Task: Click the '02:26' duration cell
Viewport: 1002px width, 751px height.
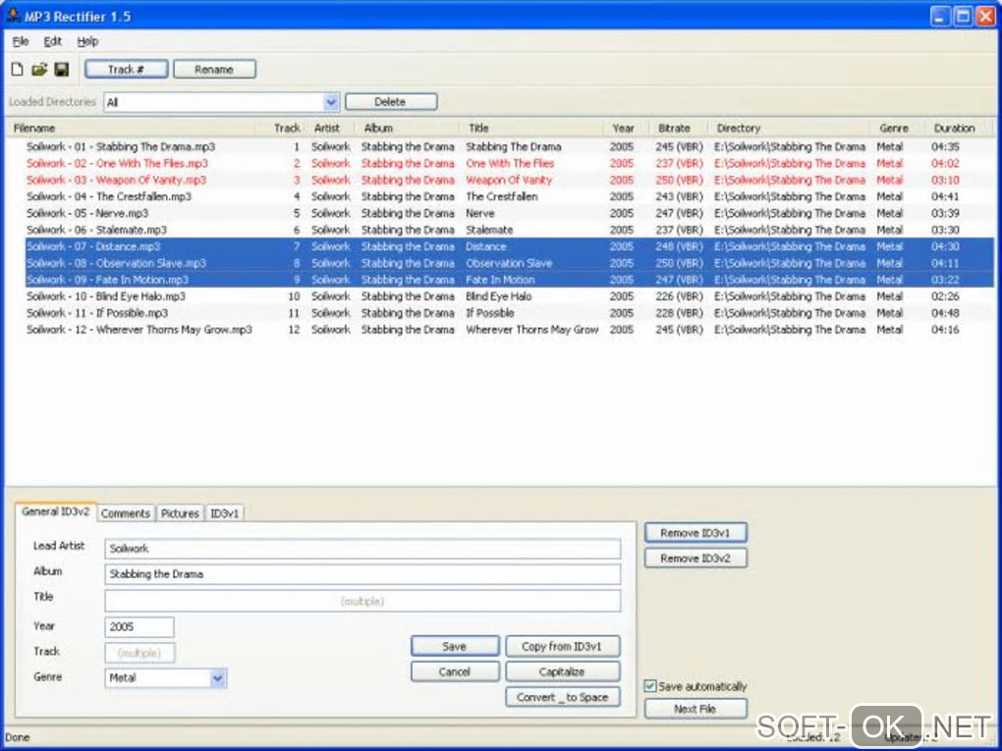Action: [x=945, y=296]
